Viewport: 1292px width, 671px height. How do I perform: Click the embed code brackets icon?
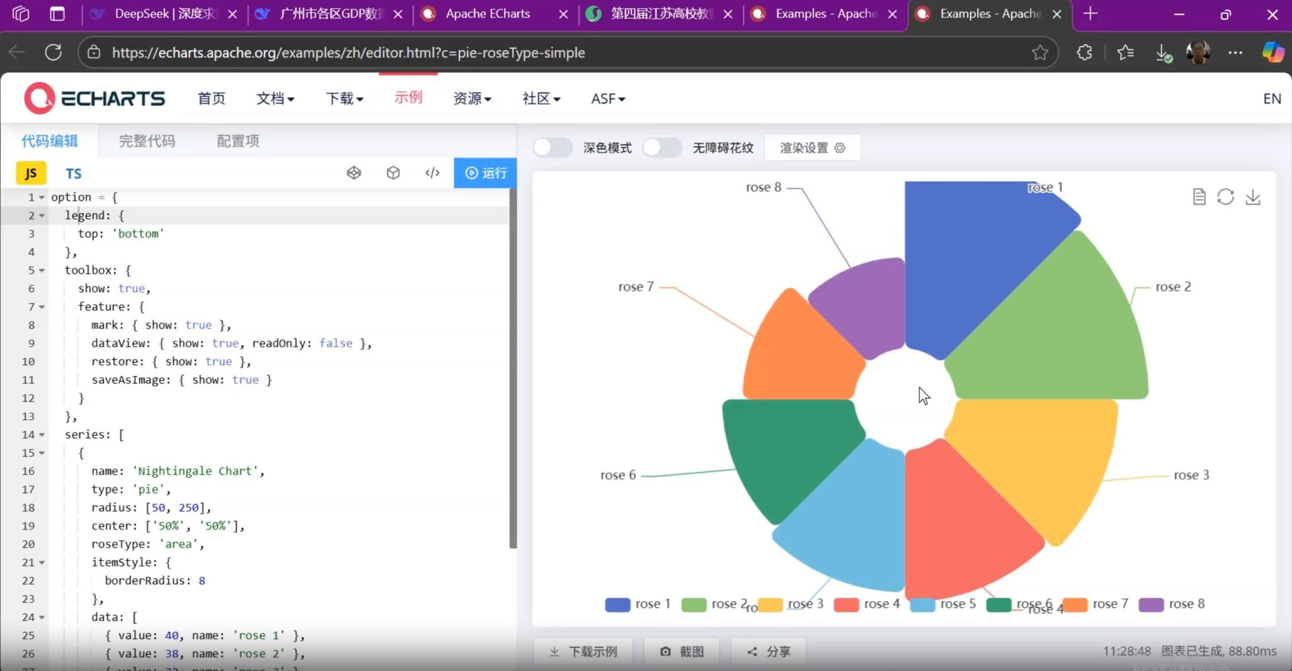(432, 173)
